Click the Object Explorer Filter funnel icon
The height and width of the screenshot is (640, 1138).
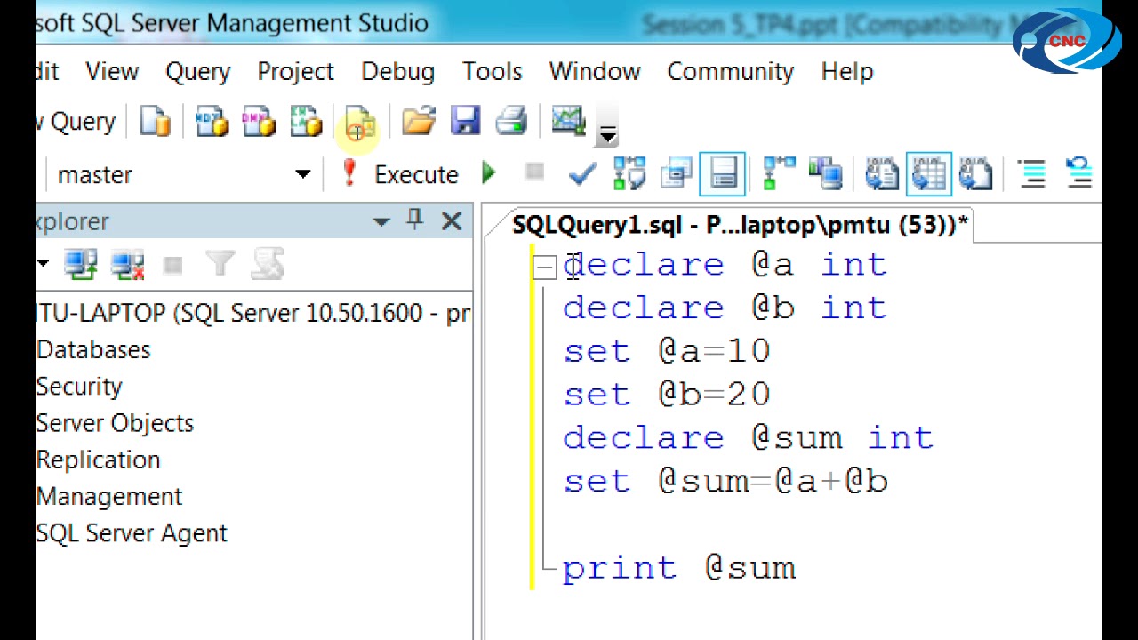(x=220, y=264)
